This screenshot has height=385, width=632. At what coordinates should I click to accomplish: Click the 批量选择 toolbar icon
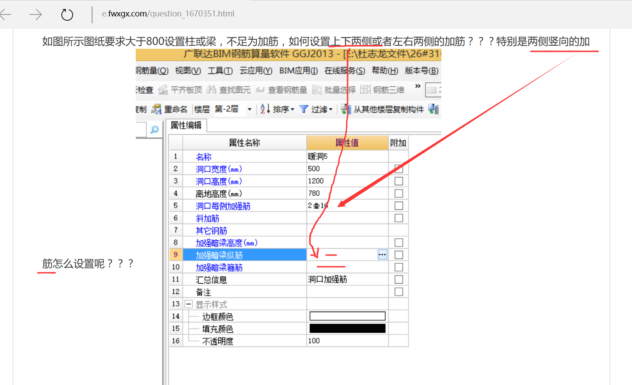click(x=317, y=89)
